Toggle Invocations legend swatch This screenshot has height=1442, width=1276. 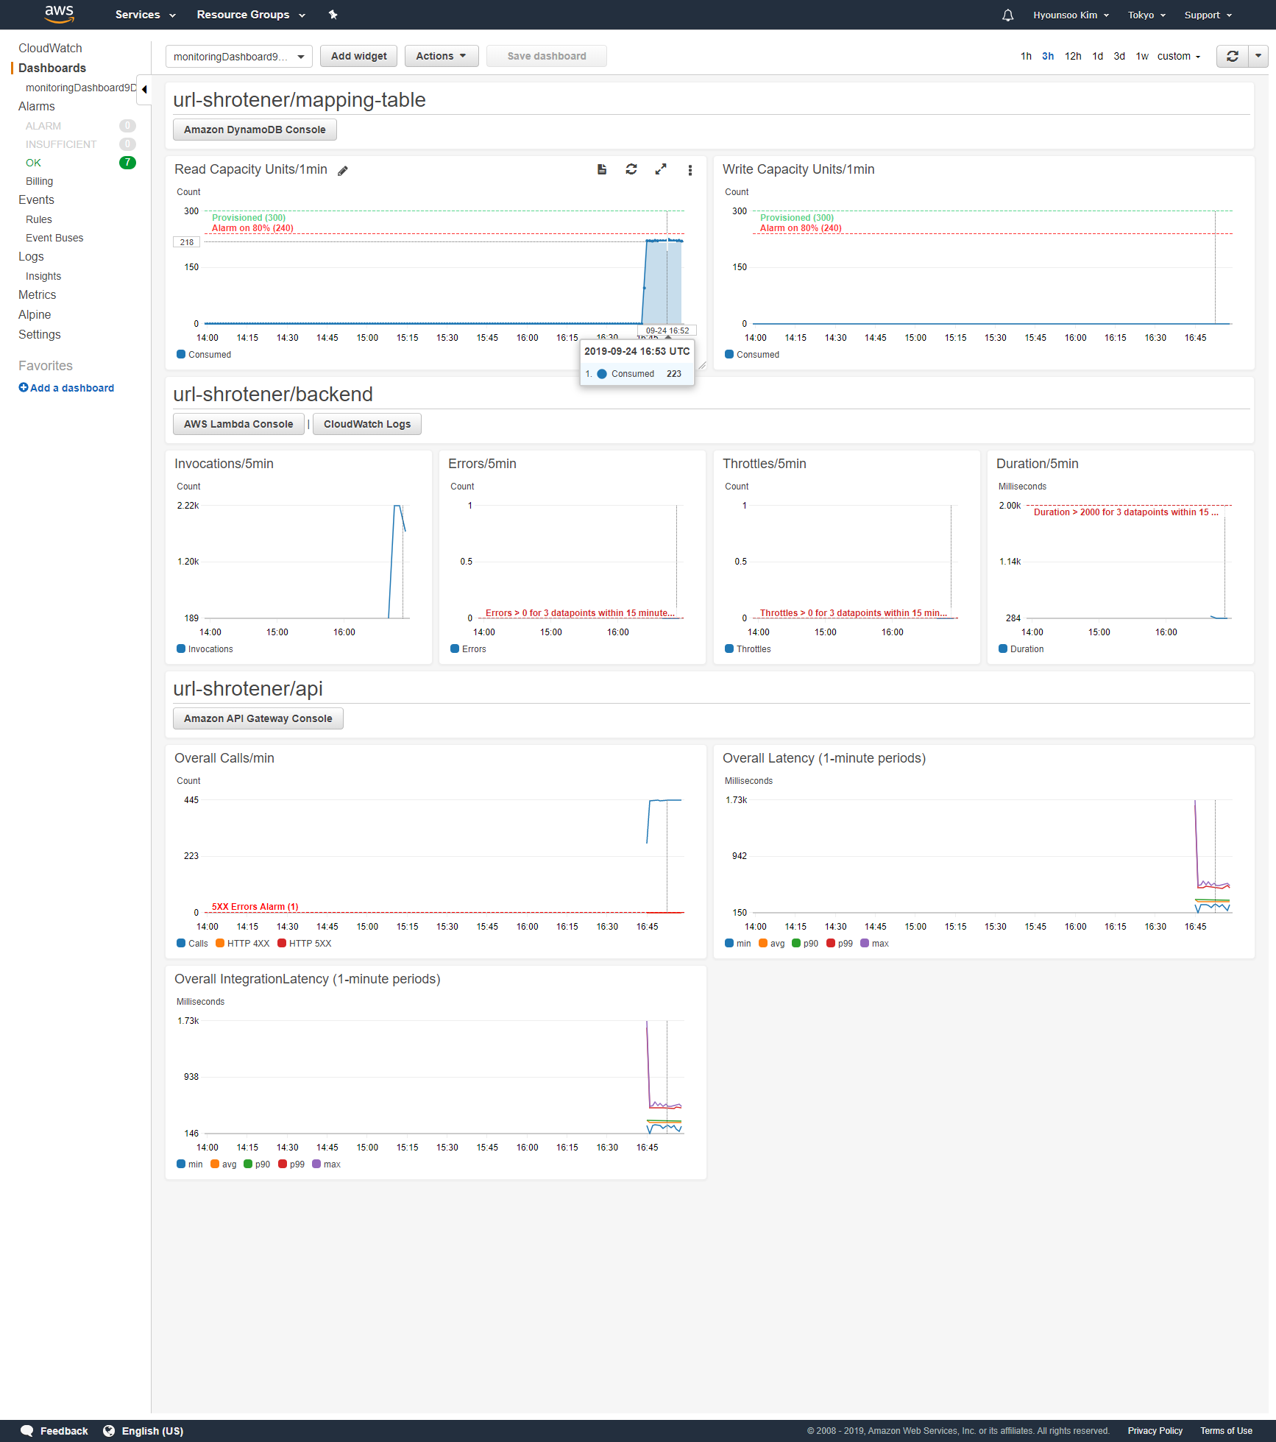click(x=181, y=648)
